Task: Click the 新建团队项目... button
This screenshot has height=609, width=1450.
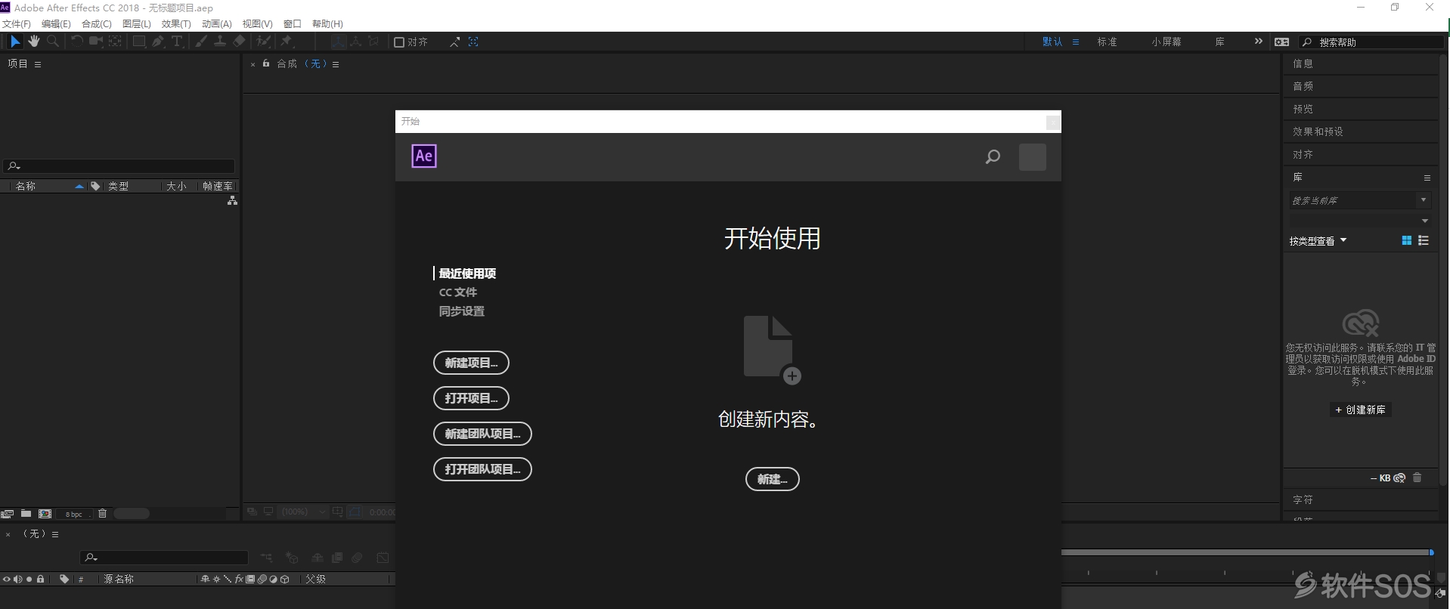Action: [482, 434]
